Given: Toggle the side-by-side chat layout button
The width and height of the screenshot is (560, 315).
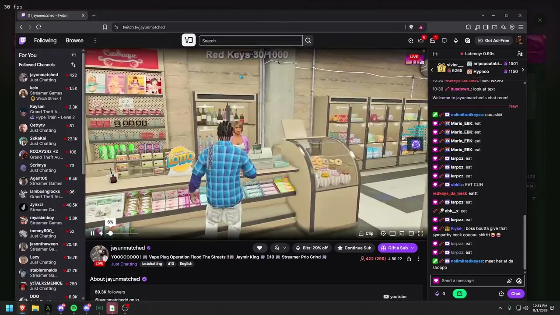Looking at the screenshot, I should click(x=411, y=234).
